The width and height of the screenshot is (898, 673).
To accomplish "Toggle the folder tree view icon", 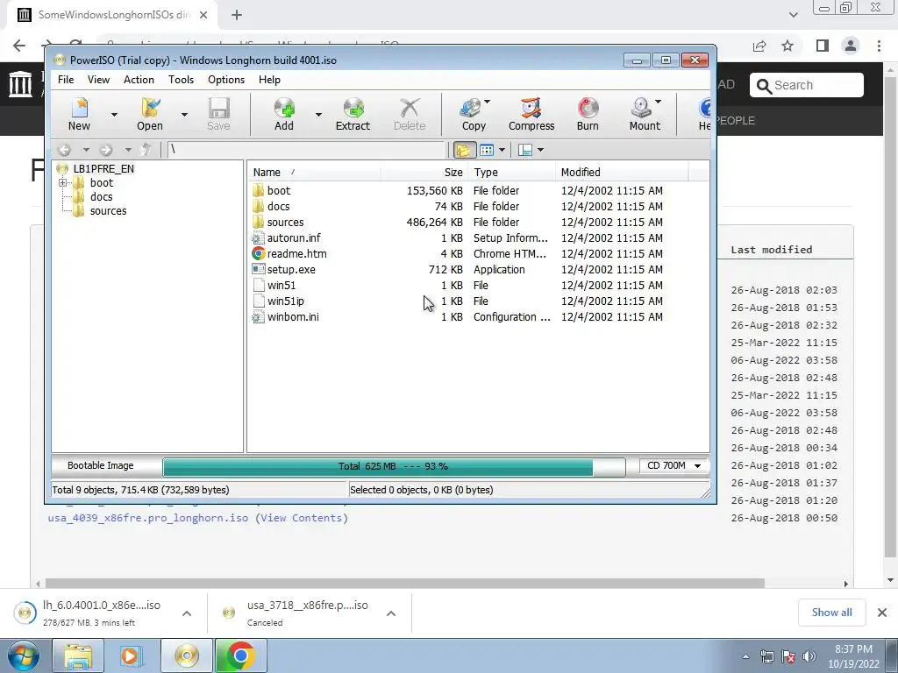I will (x=464, y=150).
